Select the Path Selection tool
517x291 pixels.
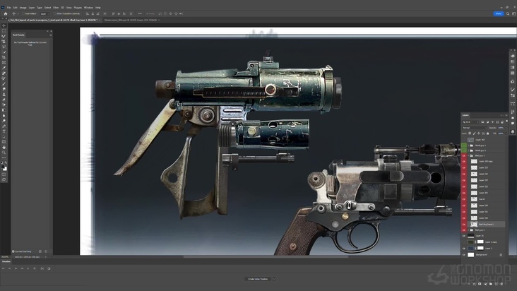[4, 137]
